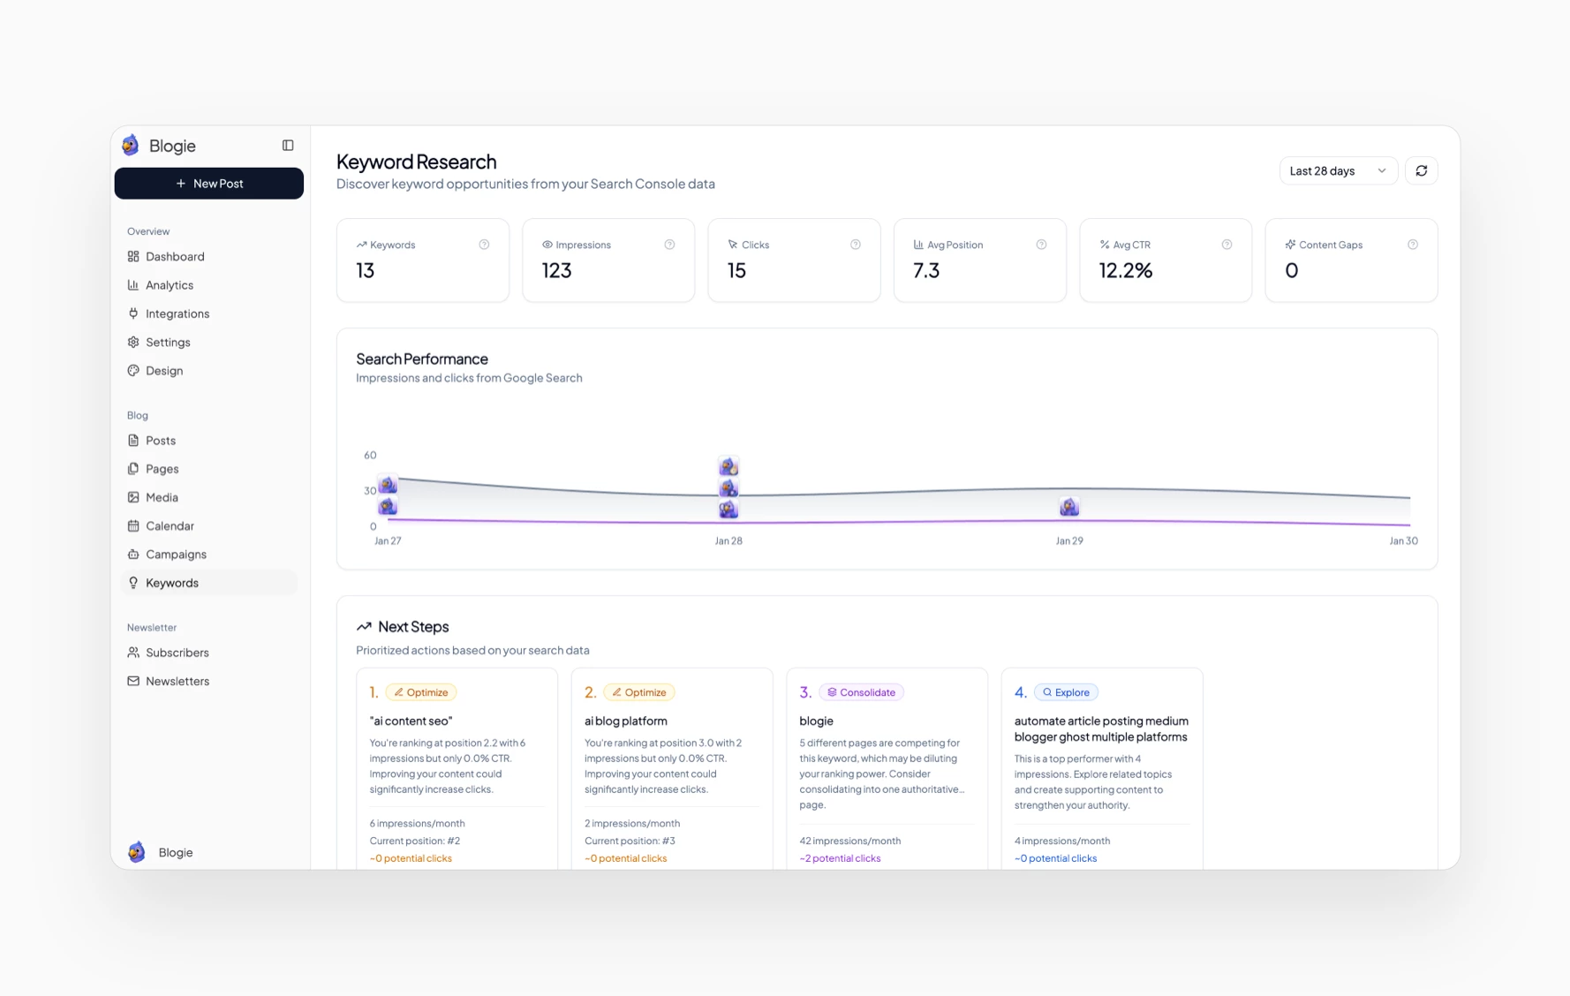Click the Avg CTR help icon
Viewport: 1570px width, 996px height.
[x=1227, y=245]
